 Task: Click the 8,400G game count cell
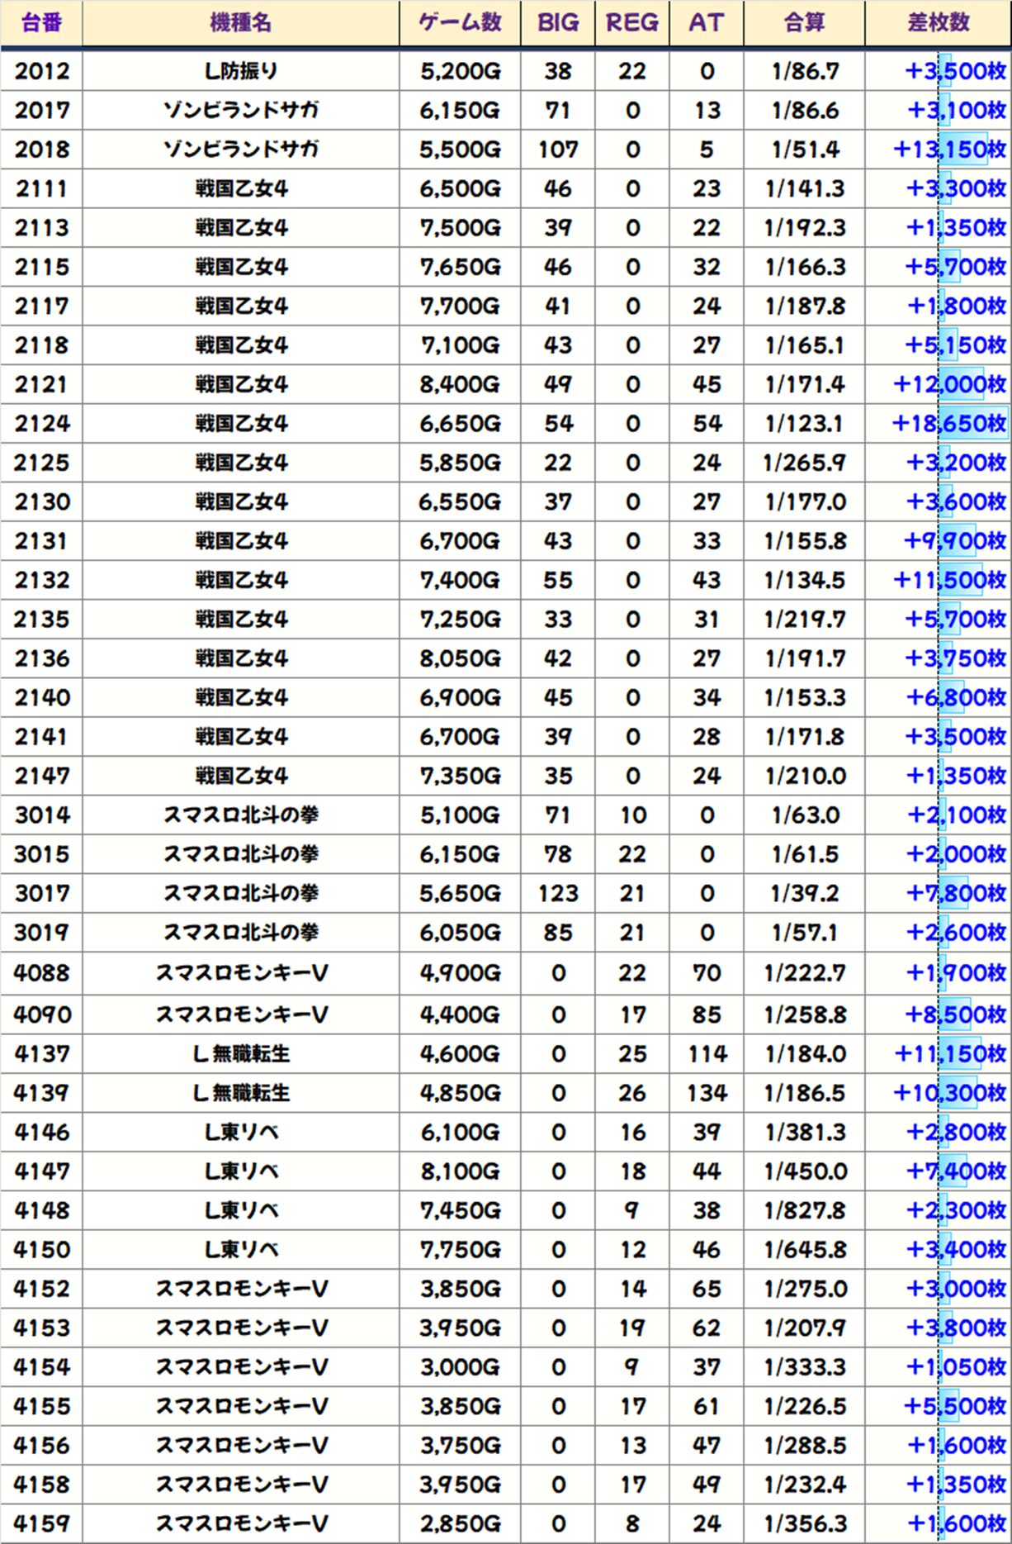point(460,384)
